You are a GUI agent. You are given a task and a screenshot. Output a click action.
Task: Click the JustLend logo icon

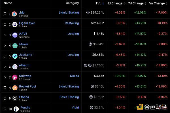point(15,56)
